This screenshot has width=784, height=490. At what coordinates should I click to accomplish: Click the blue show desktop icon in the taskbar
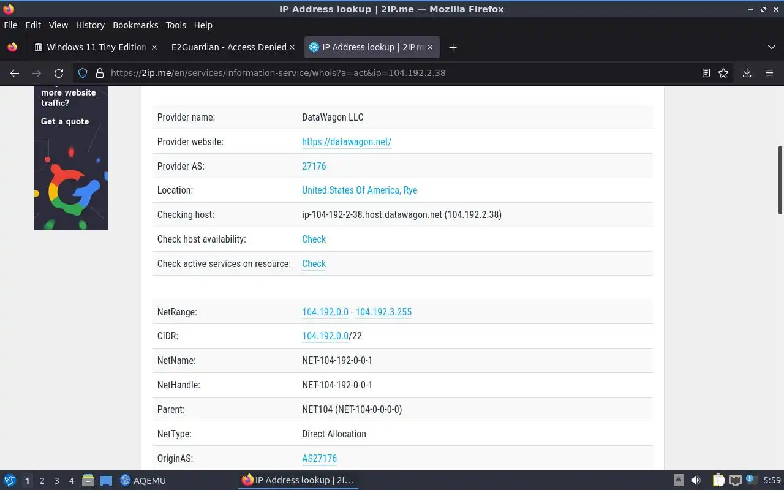106,481
